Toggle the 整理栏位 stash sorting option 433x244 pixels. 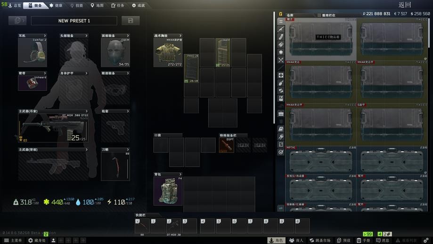(x=326, y=15)
